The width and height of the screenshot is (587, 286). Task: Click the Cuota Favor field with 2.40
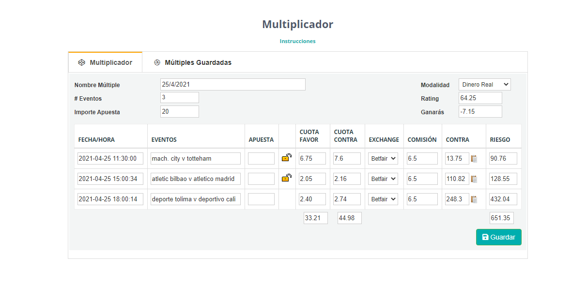tap(312, 199)
